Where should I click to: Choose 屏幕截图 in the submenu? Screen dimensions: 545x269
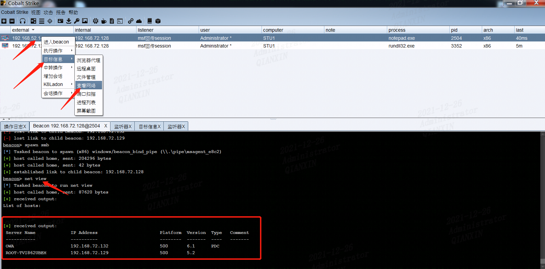[x=89, y=111]
